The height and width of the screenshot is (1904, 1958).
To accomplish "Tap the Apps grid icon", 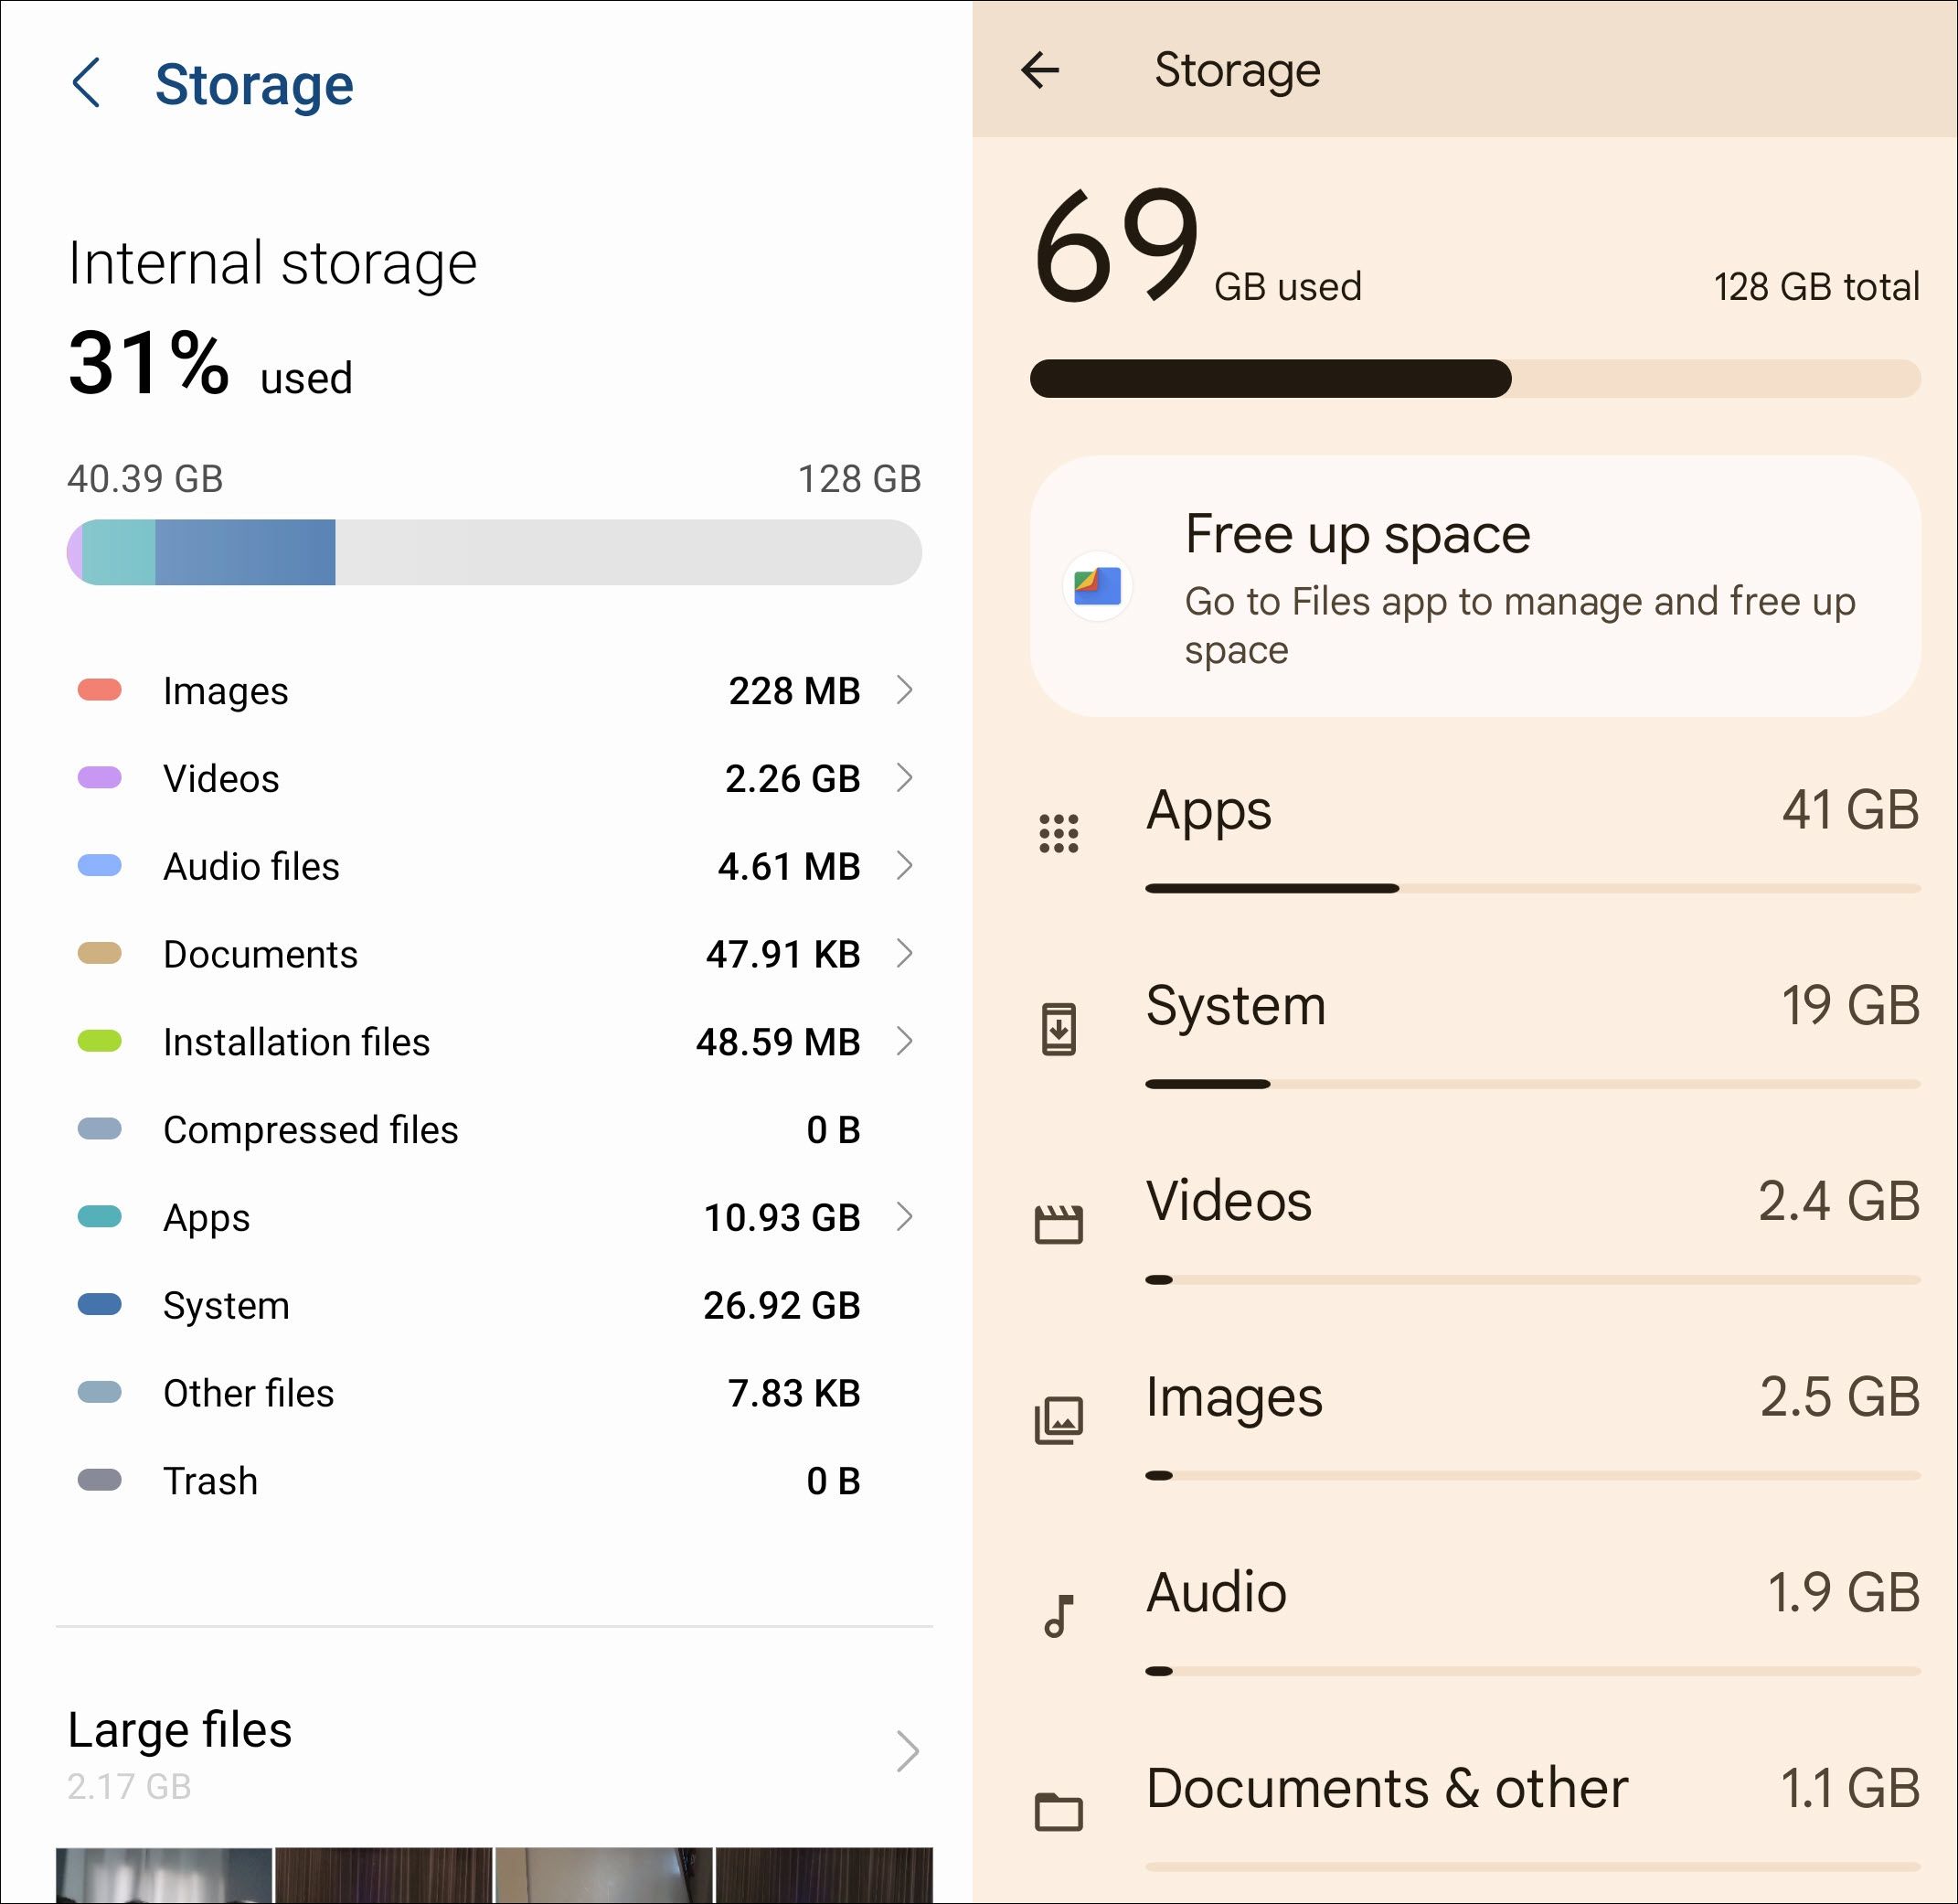I will [1059, 833].
